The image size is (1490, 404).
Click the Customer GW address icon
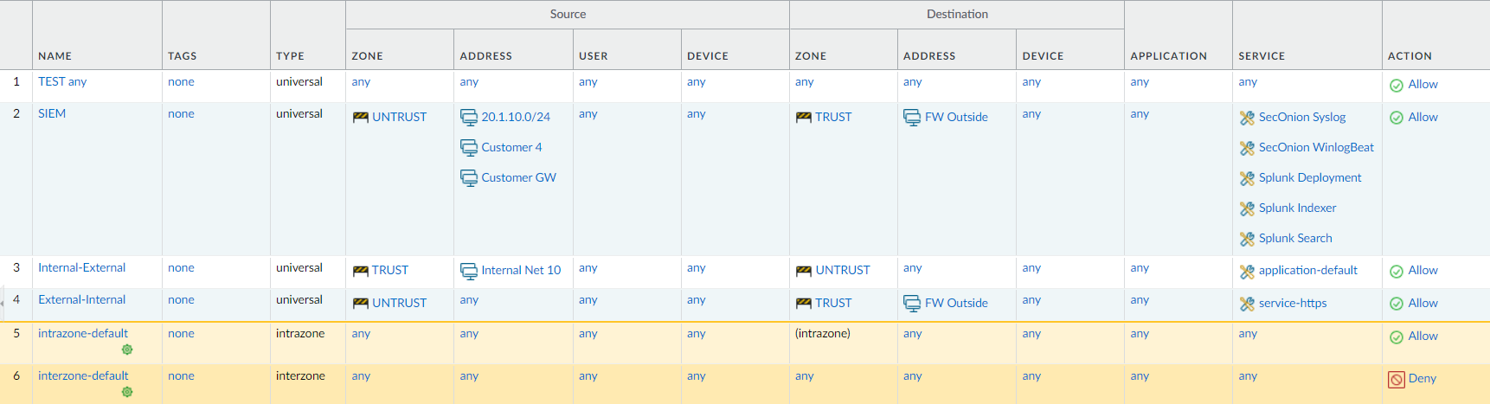pos(469,178)
